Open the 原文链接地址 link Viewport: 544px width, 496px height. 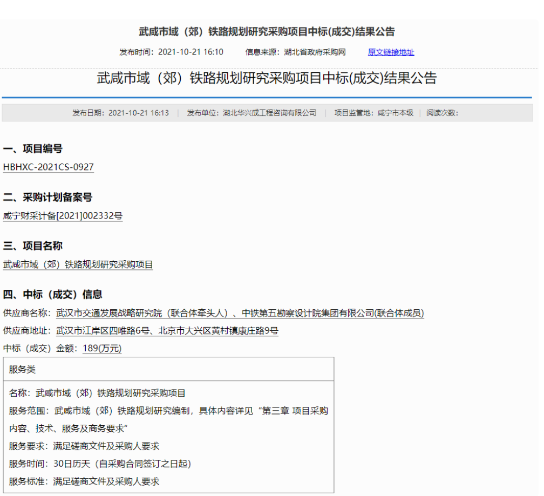[x=391, y=52]
